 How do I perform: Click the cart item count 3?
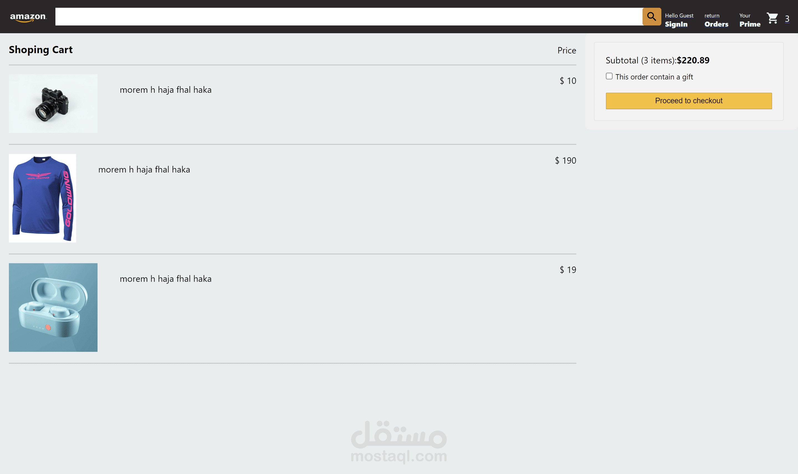pos(787,19)
